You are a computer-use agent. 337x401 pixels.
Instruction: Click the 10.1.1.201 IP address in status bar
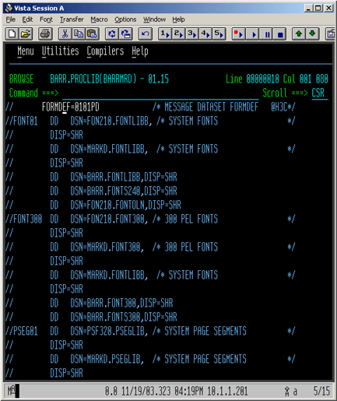click(227, 391)
